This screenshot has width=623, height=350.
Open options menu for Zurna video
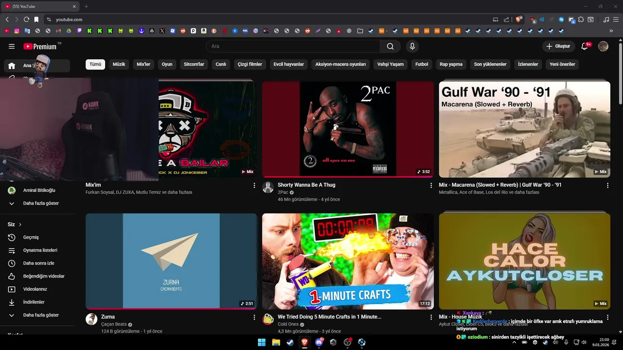pyautogui.click(x=254, y=317)
